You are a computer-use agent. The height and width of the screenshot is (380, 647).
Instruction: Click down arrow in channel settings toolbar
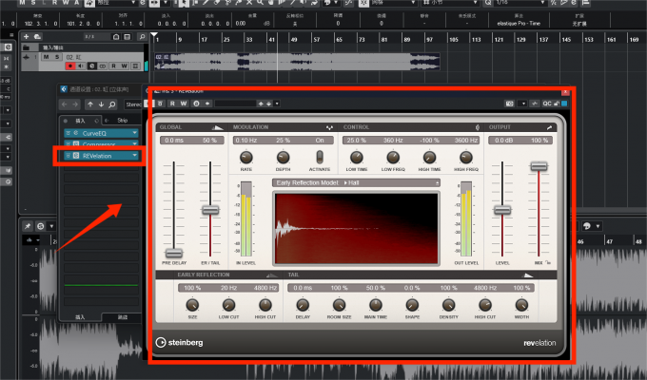tap(101, 104)
